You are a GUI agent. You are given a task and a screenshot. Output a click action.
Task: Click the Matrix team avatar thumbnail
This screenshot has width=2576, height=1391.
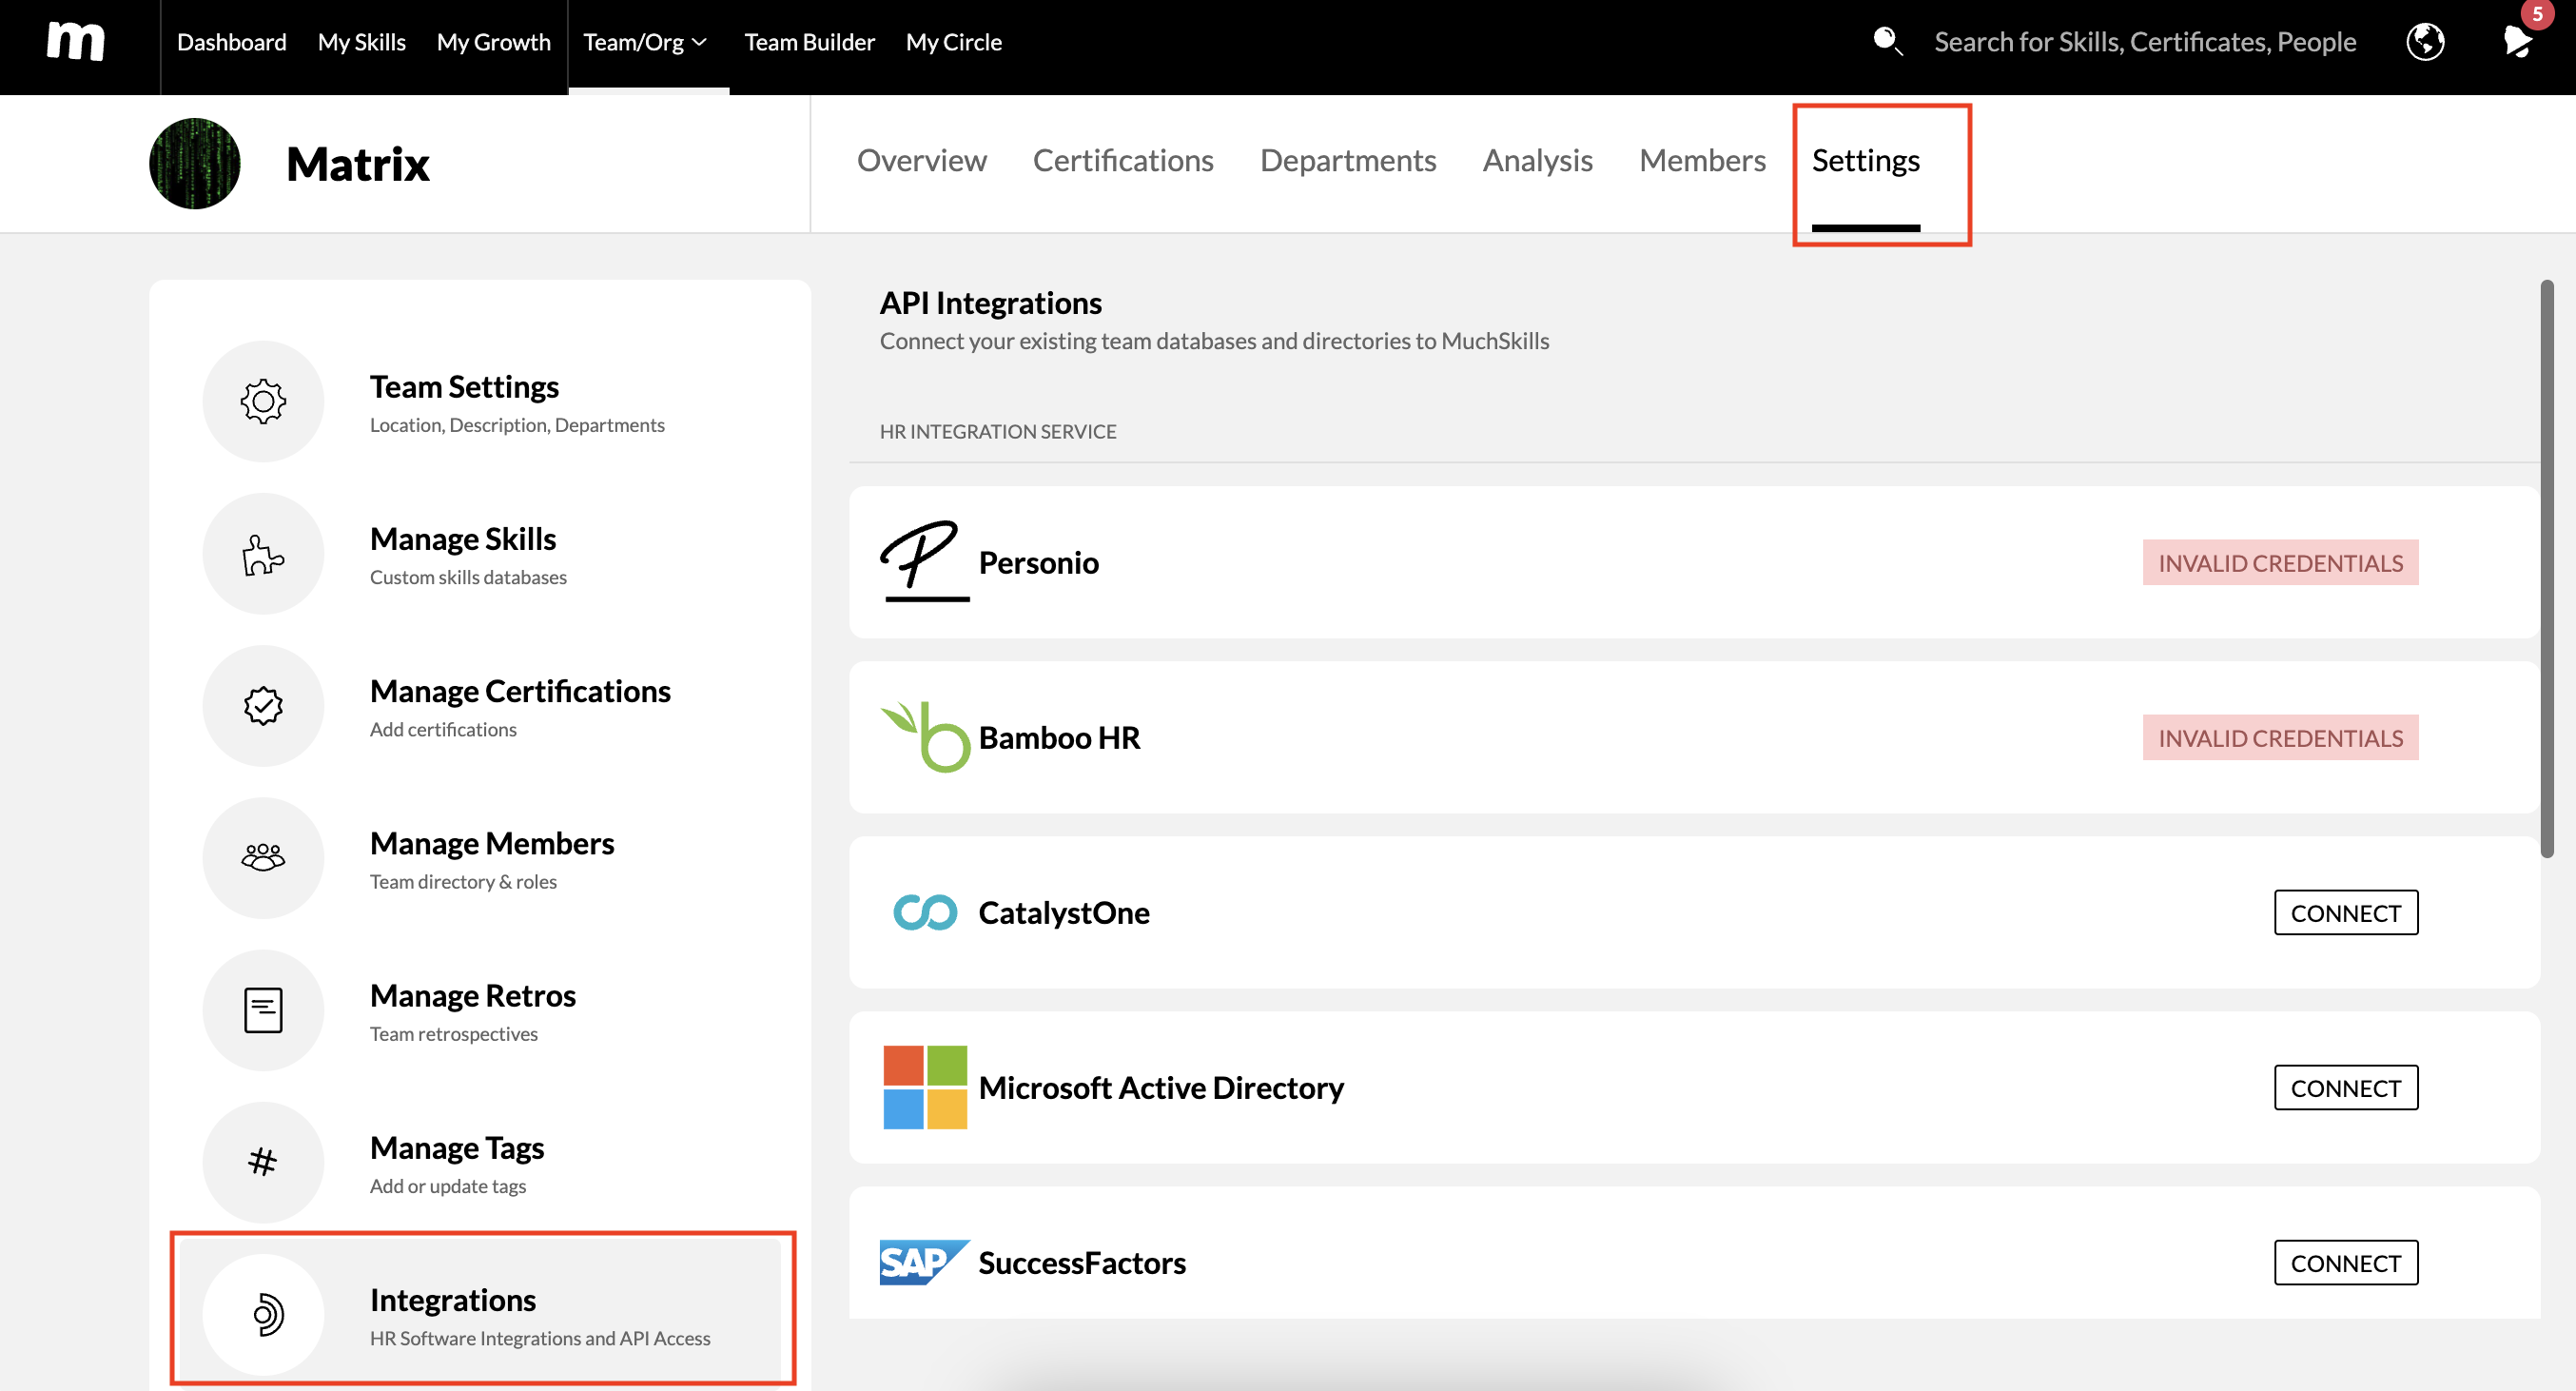195,164
